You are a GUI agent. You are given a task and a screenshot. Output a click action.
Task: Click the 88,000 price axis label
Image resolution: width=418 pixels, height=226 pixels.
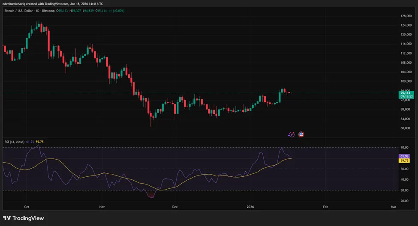405,110
